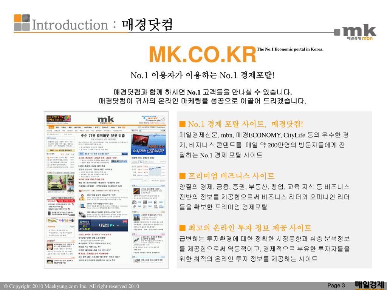Click the mk logo inside the website screenshot
The image size is (387, 290).
pos(106,120)
